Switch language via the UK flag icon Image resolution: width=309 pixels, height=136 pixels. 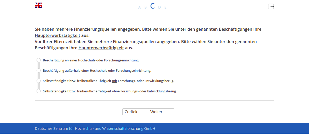coord(38,5)
